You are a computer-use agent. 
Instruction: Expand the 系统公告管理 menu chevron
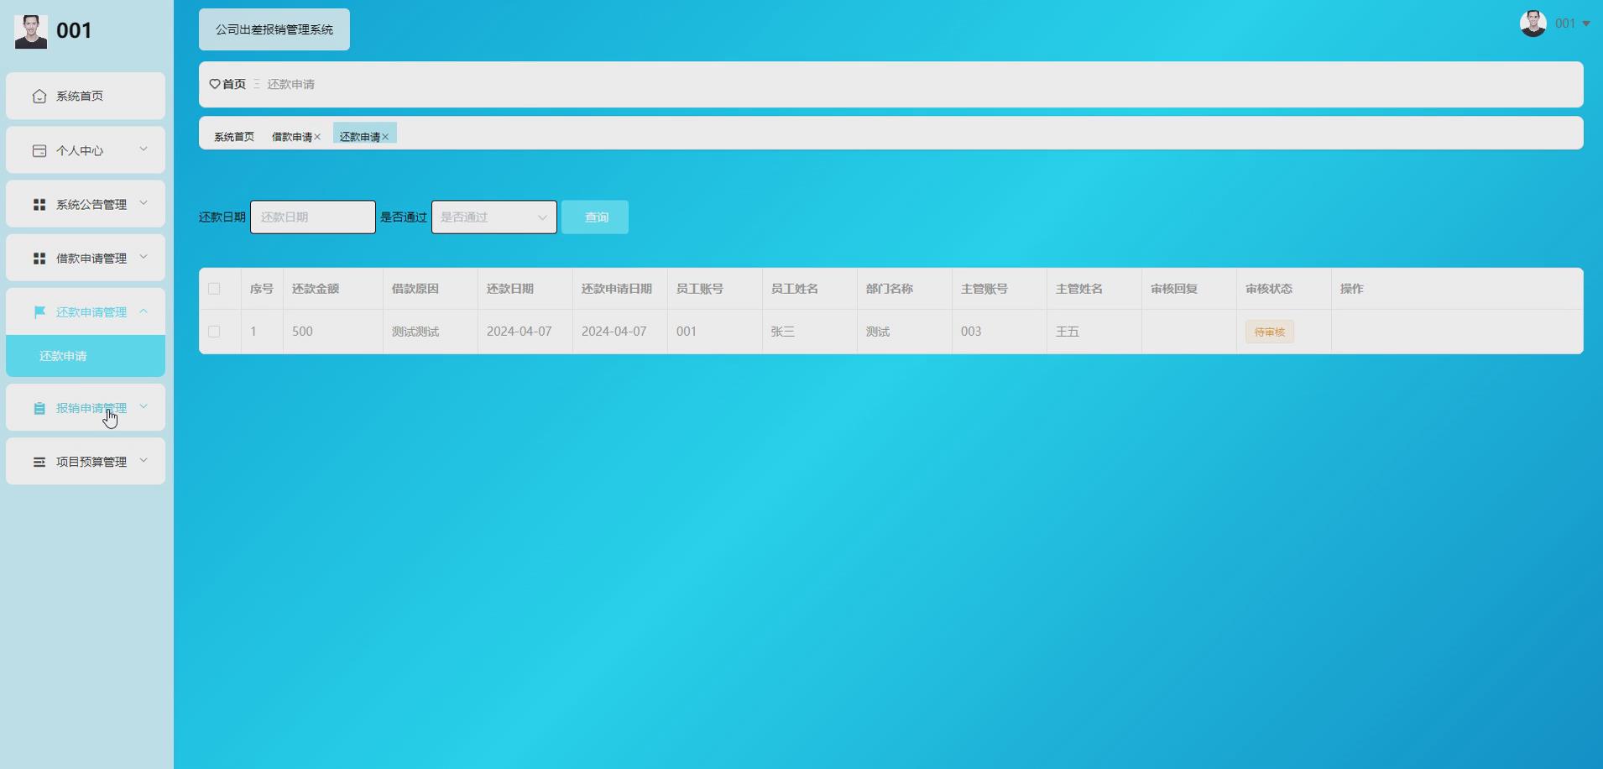(x=144, y=203)
